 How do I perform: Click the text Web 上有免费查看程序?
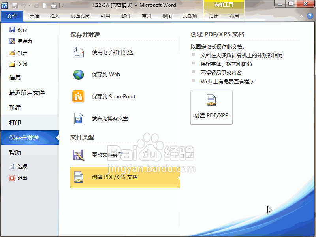click(x=228, y=81)
